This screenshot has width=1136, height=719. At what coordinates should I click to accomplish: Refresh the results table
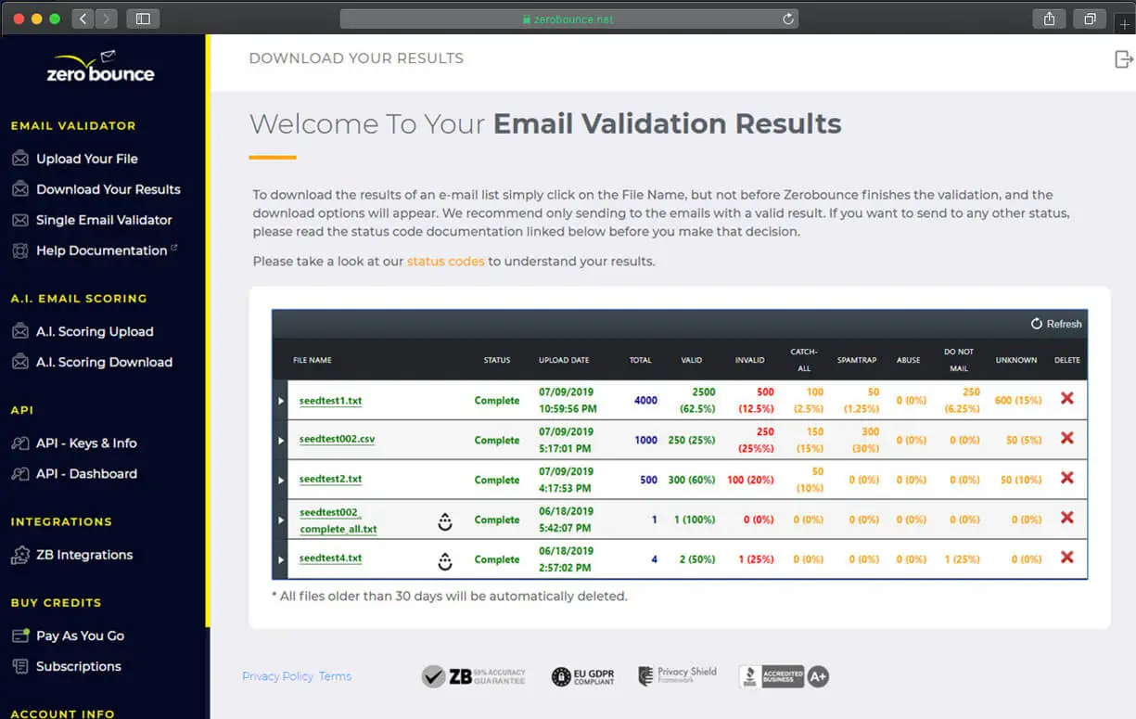pos(1056,324)
